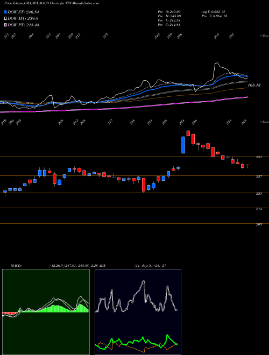Click the Pre V previous volume value

tap(214, 16)
